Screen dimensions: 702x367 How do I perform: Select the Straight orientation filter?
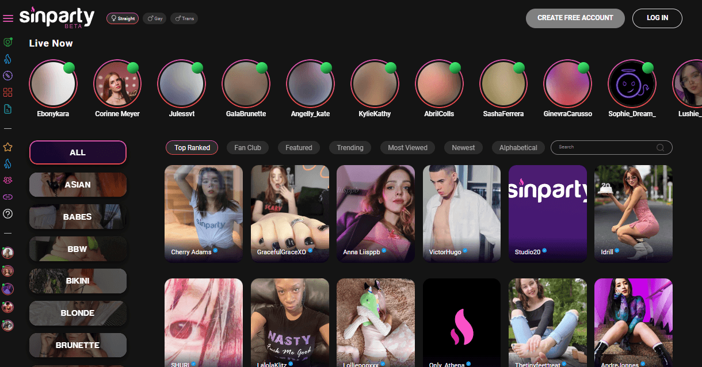pos(122,18)
